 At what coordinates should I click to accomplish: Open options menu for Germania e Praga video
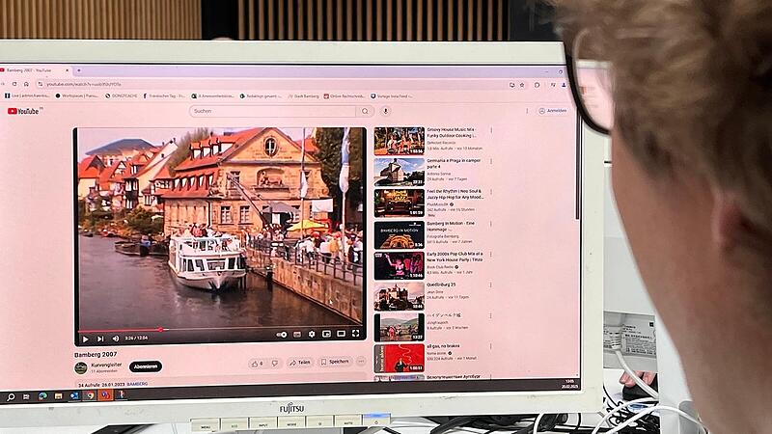pyautogui.click(x=491, y=161)
